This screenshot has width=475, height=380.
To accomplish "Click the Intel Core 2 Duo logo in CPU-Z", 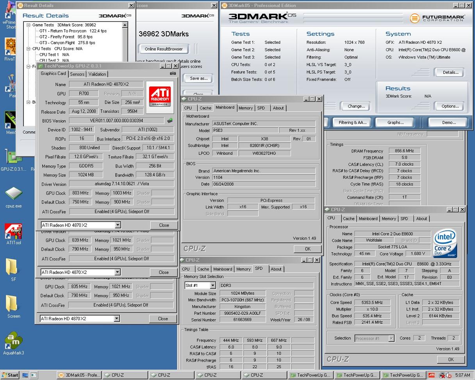I will 445,244.
